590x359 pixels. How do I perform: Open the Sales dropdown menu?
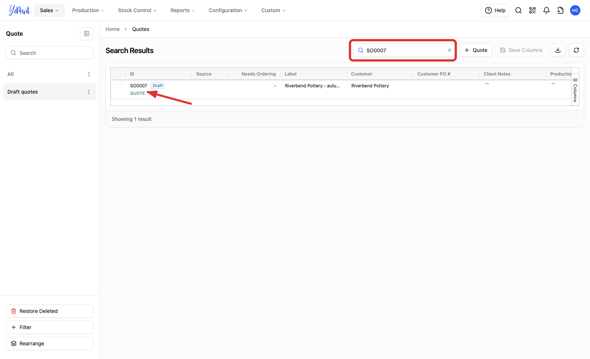(x=49, y=10)
